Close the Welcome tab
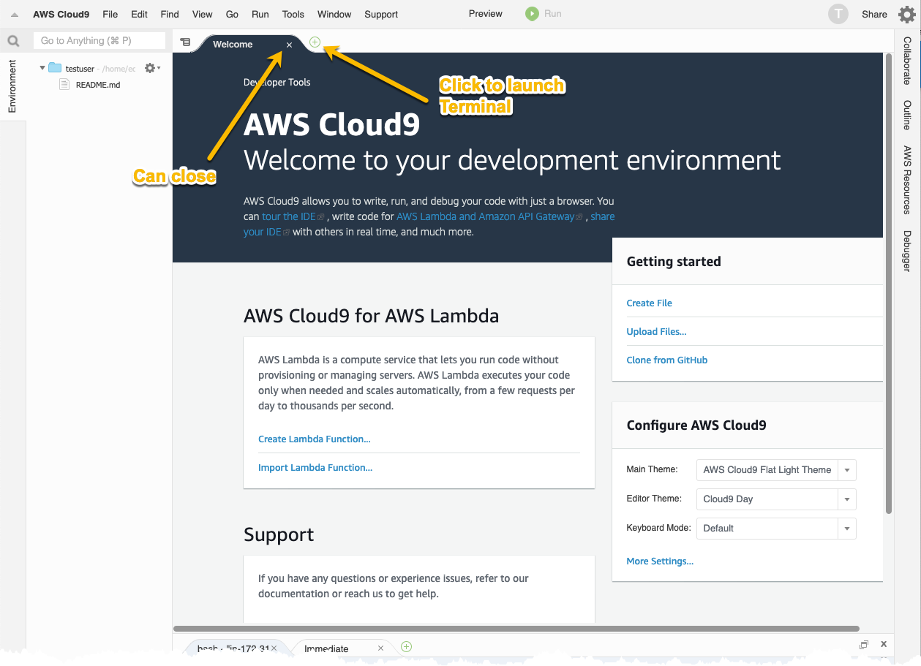This screenshot has width=921, height=666. [x=289, y=45]
